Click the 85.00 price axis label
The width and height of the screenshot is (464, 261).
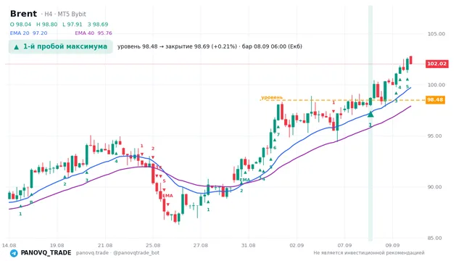(x=434, y=239)
